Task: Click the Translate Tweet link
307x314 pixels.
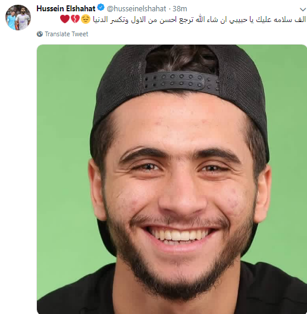Action: pos(66,34)
